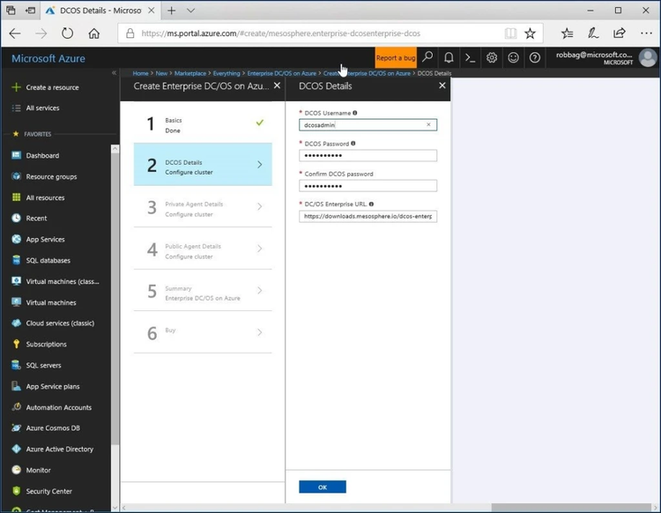661x513 pixels.
Task: Collapse the left sidebar menu
Action: pos(114,72)
